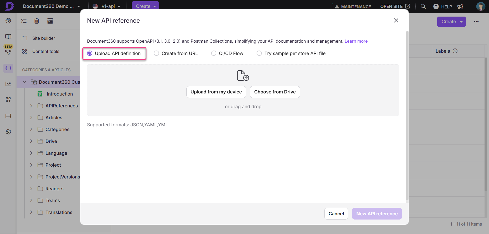The image size is (489, 234).
Task: Open the Settings gear icon in sidebar
Action: coord(8,132)
